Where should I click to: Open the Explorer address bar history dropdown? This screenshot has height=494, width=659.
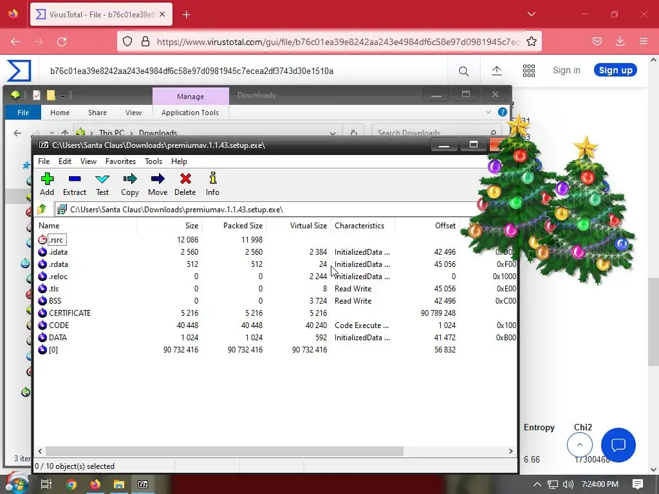point(333,133)
